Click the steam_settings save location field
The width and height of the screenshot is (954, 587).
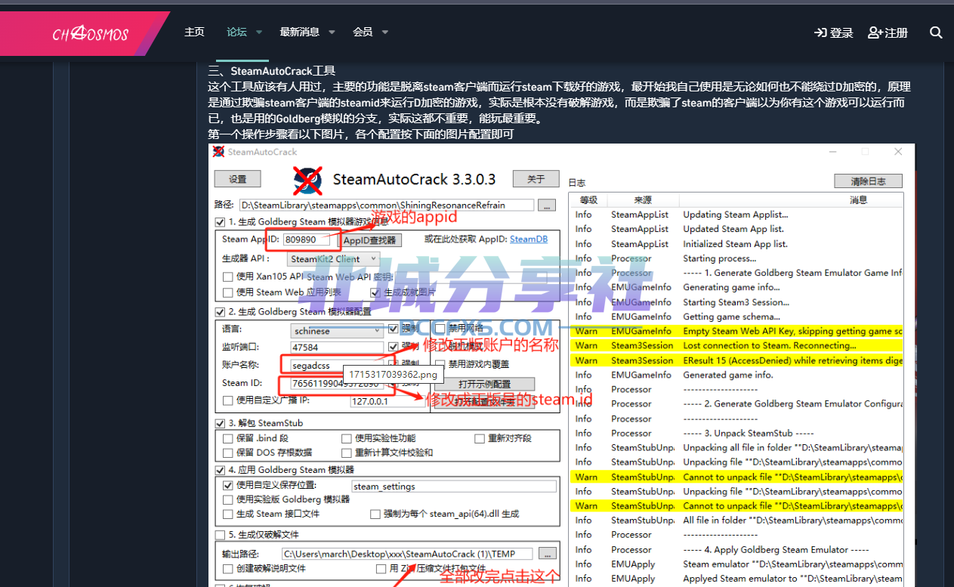coord(455,486)
